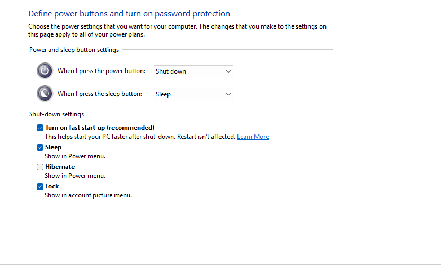Click the 'Define power buttons' page heading

click(x=129, y=14)
